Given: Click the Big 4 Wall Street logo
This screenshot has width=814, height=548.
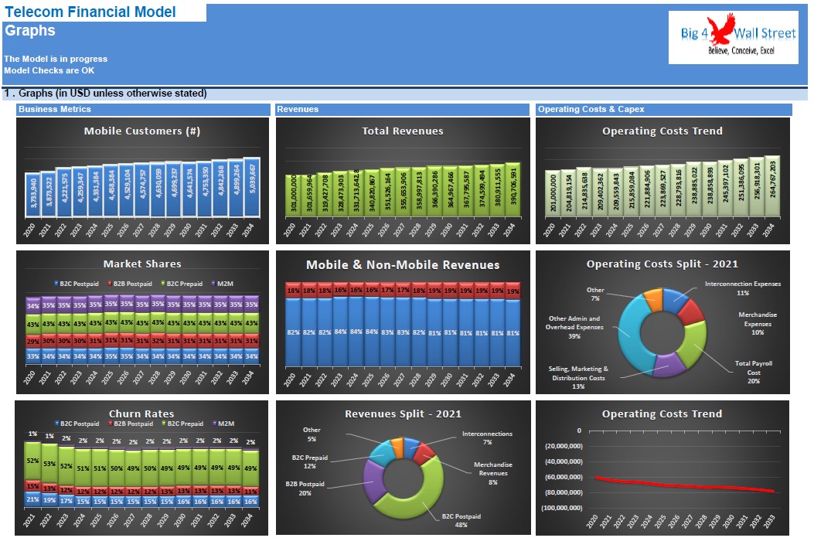Looking at the screenshot, I should tap(733, 37).
